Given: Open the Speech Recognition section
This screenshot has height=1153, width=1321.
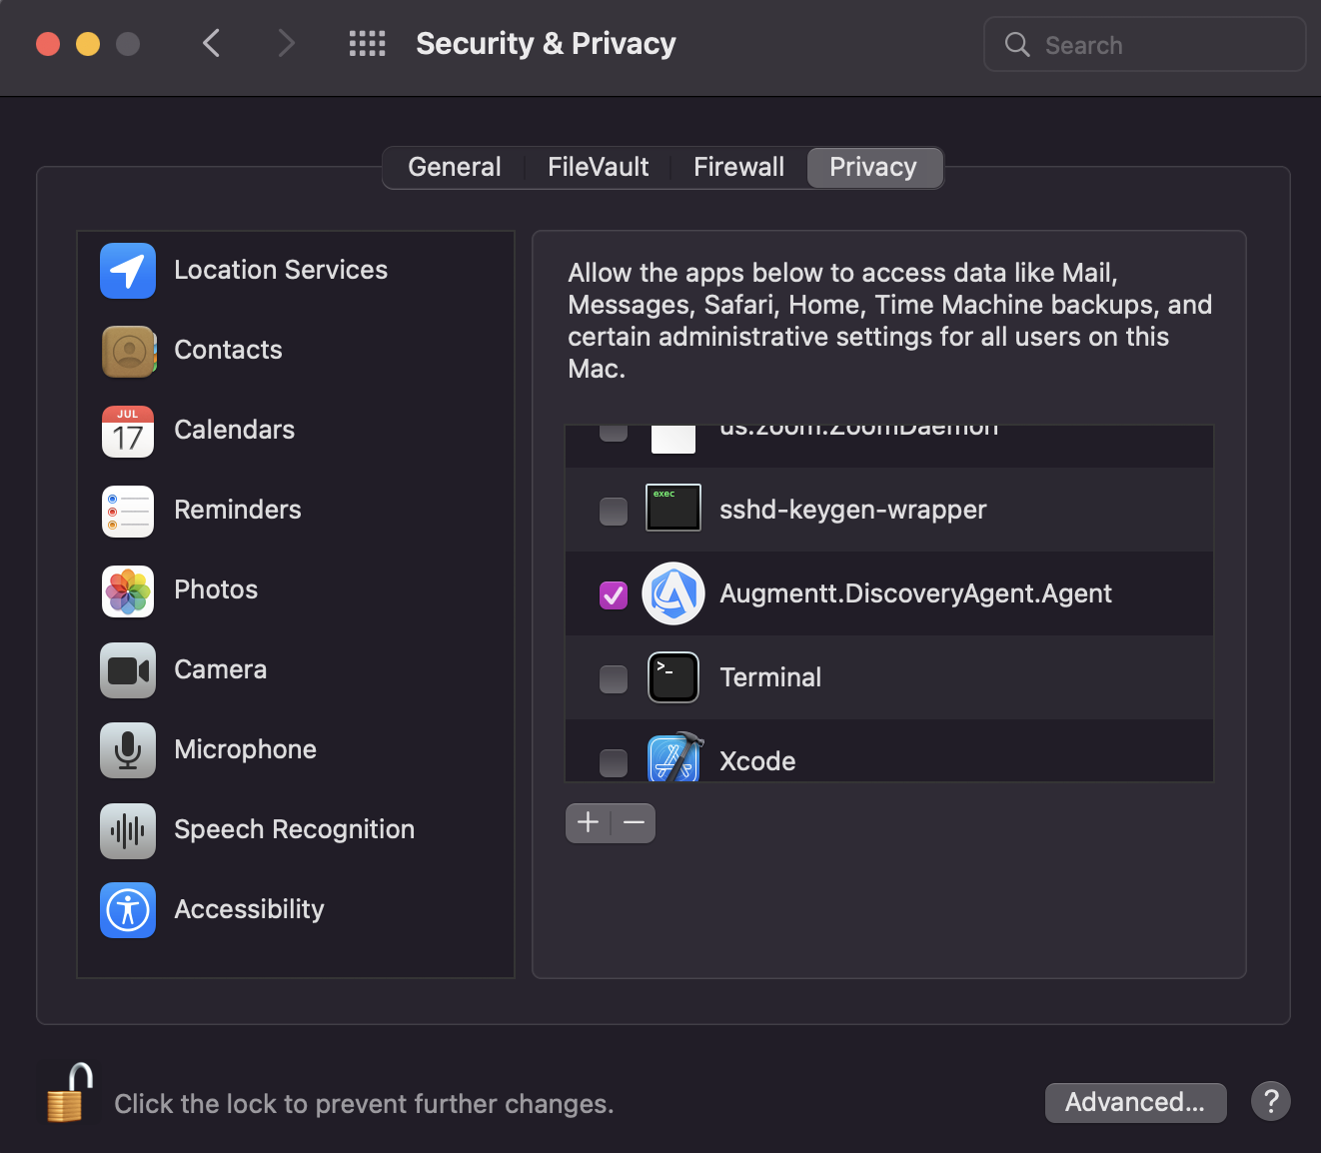Looking at the screenshot, I should point(127,830).
